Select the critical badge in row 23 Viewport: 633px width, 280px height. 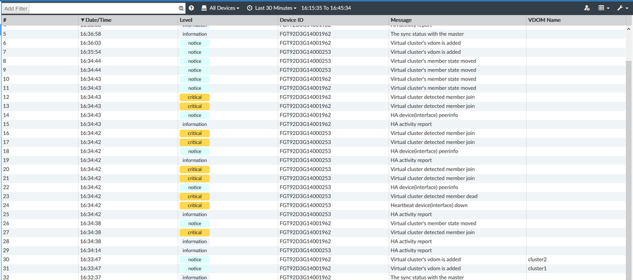195,196
